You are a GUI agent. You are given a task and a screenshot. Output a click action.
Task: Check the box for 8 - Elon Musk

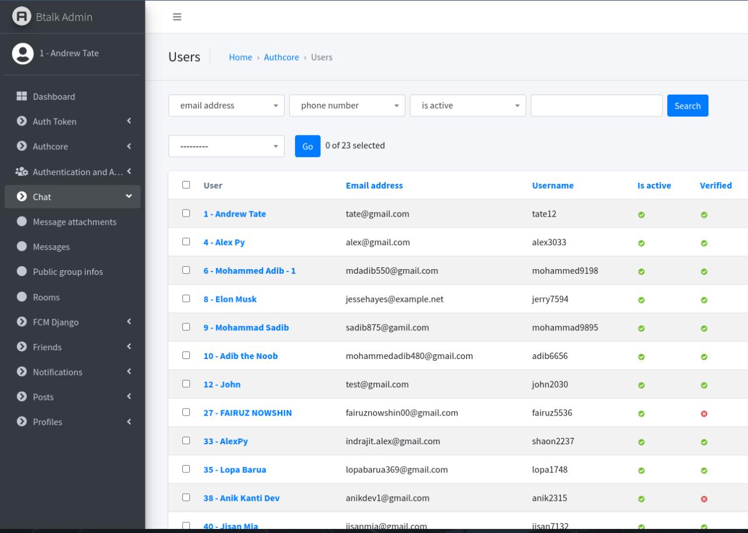[x=186, y=298]
